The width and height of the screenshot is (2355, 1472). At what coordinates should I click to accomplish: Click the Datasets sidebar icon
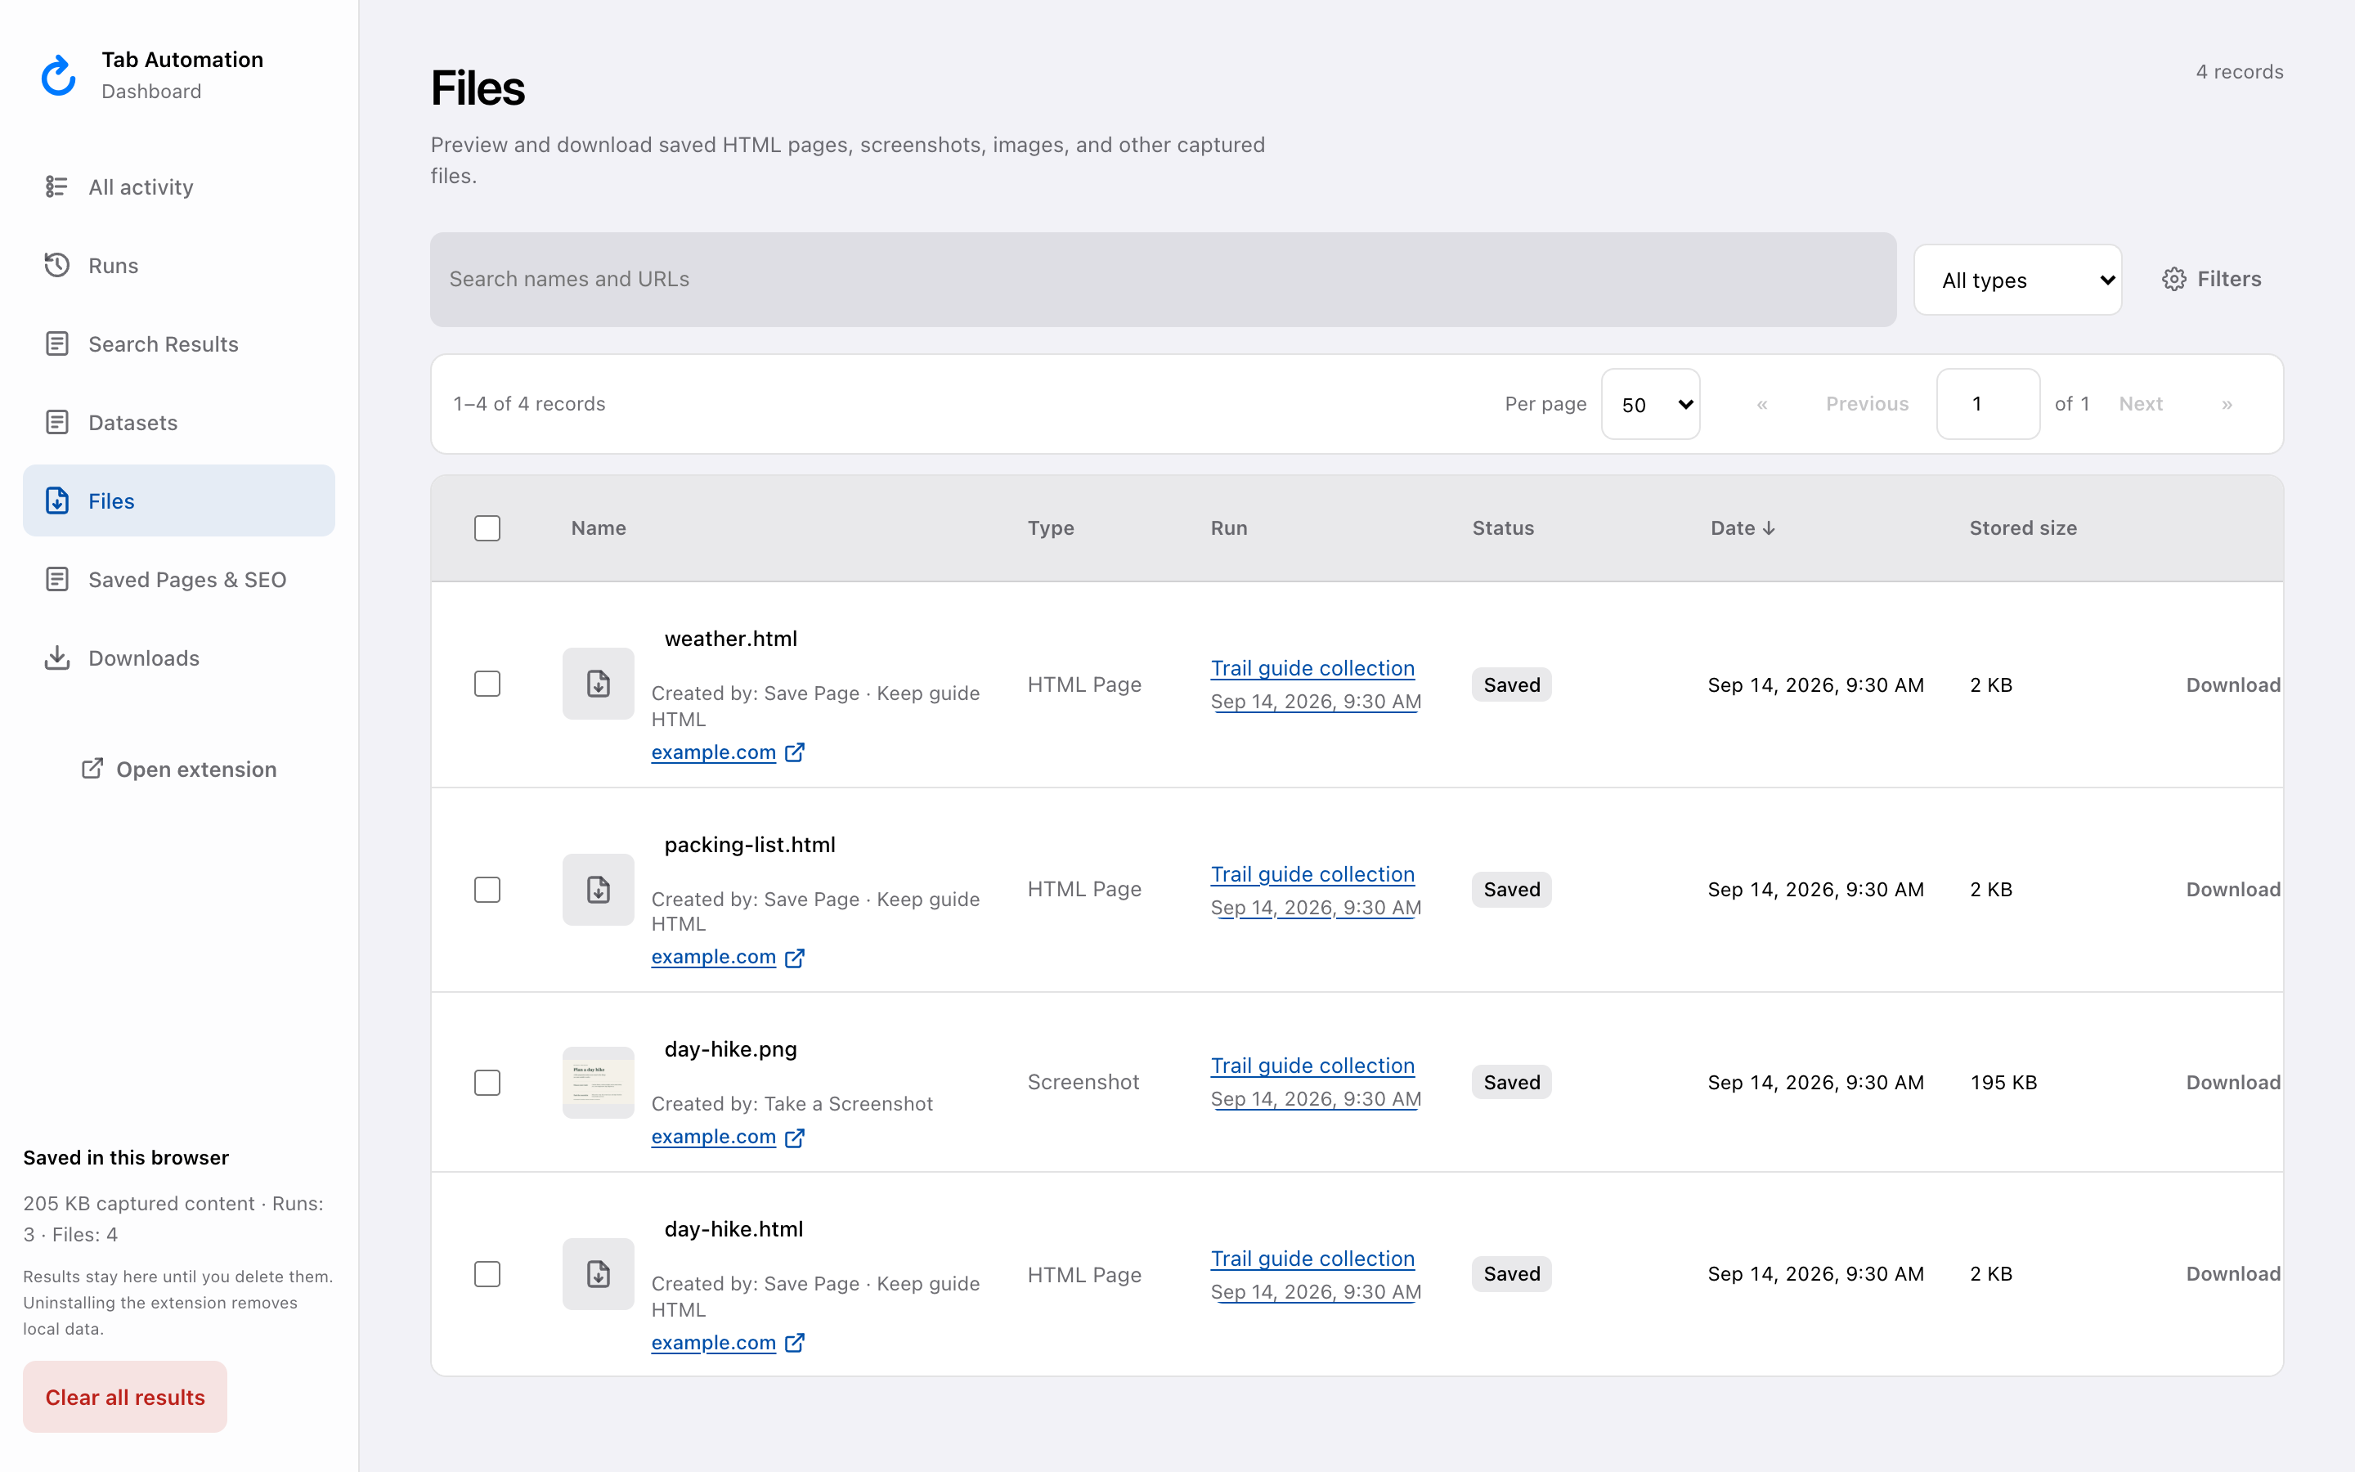56,423
